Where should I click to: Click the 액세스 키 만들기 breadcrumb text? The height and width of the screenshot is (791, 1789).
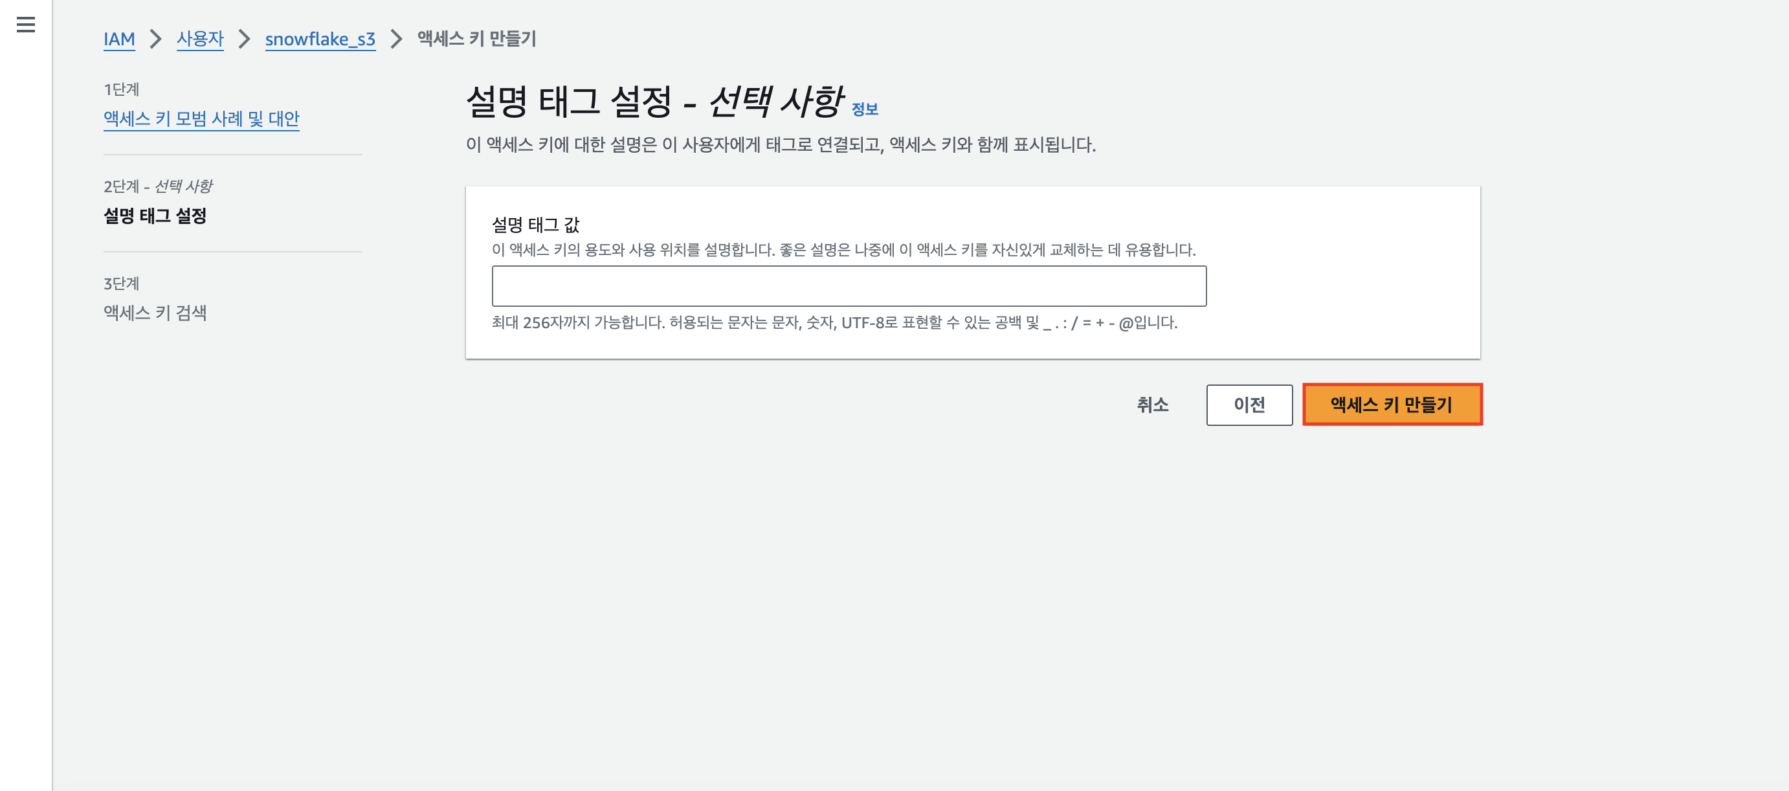[476, 39]
